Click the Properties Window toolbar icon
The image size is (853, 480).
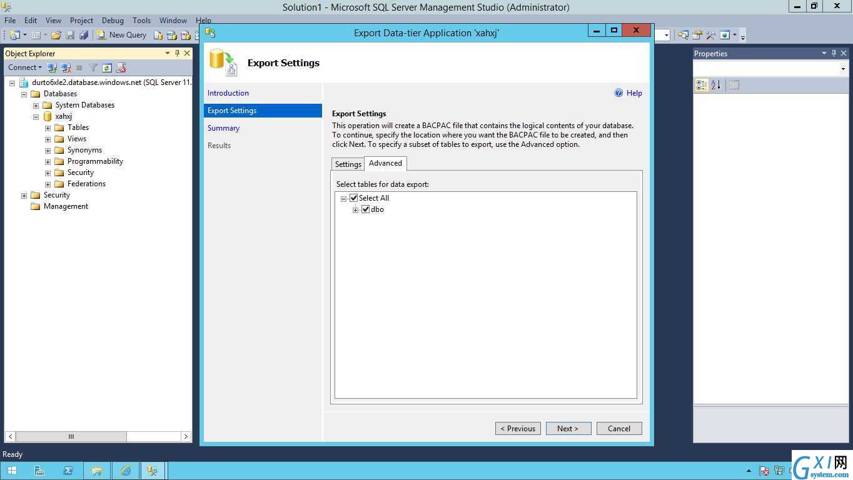click(697, 35)
